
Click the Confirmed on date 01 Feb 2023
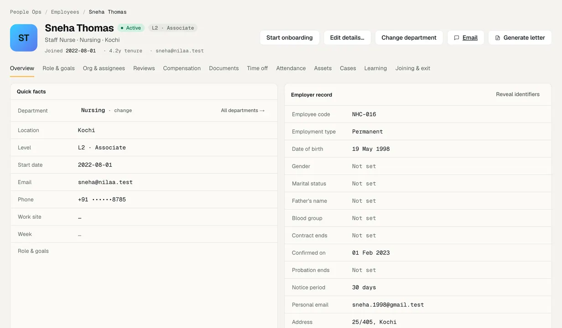click(371, 253)
